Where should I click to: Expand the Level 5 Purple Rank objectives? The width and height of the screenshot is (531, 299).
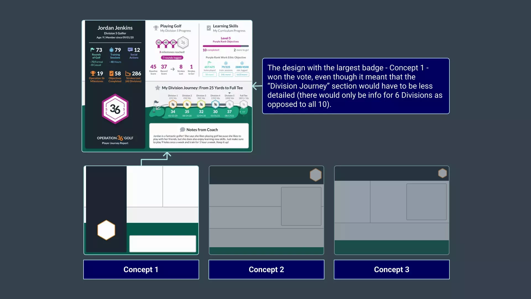[x=225, y=39]
